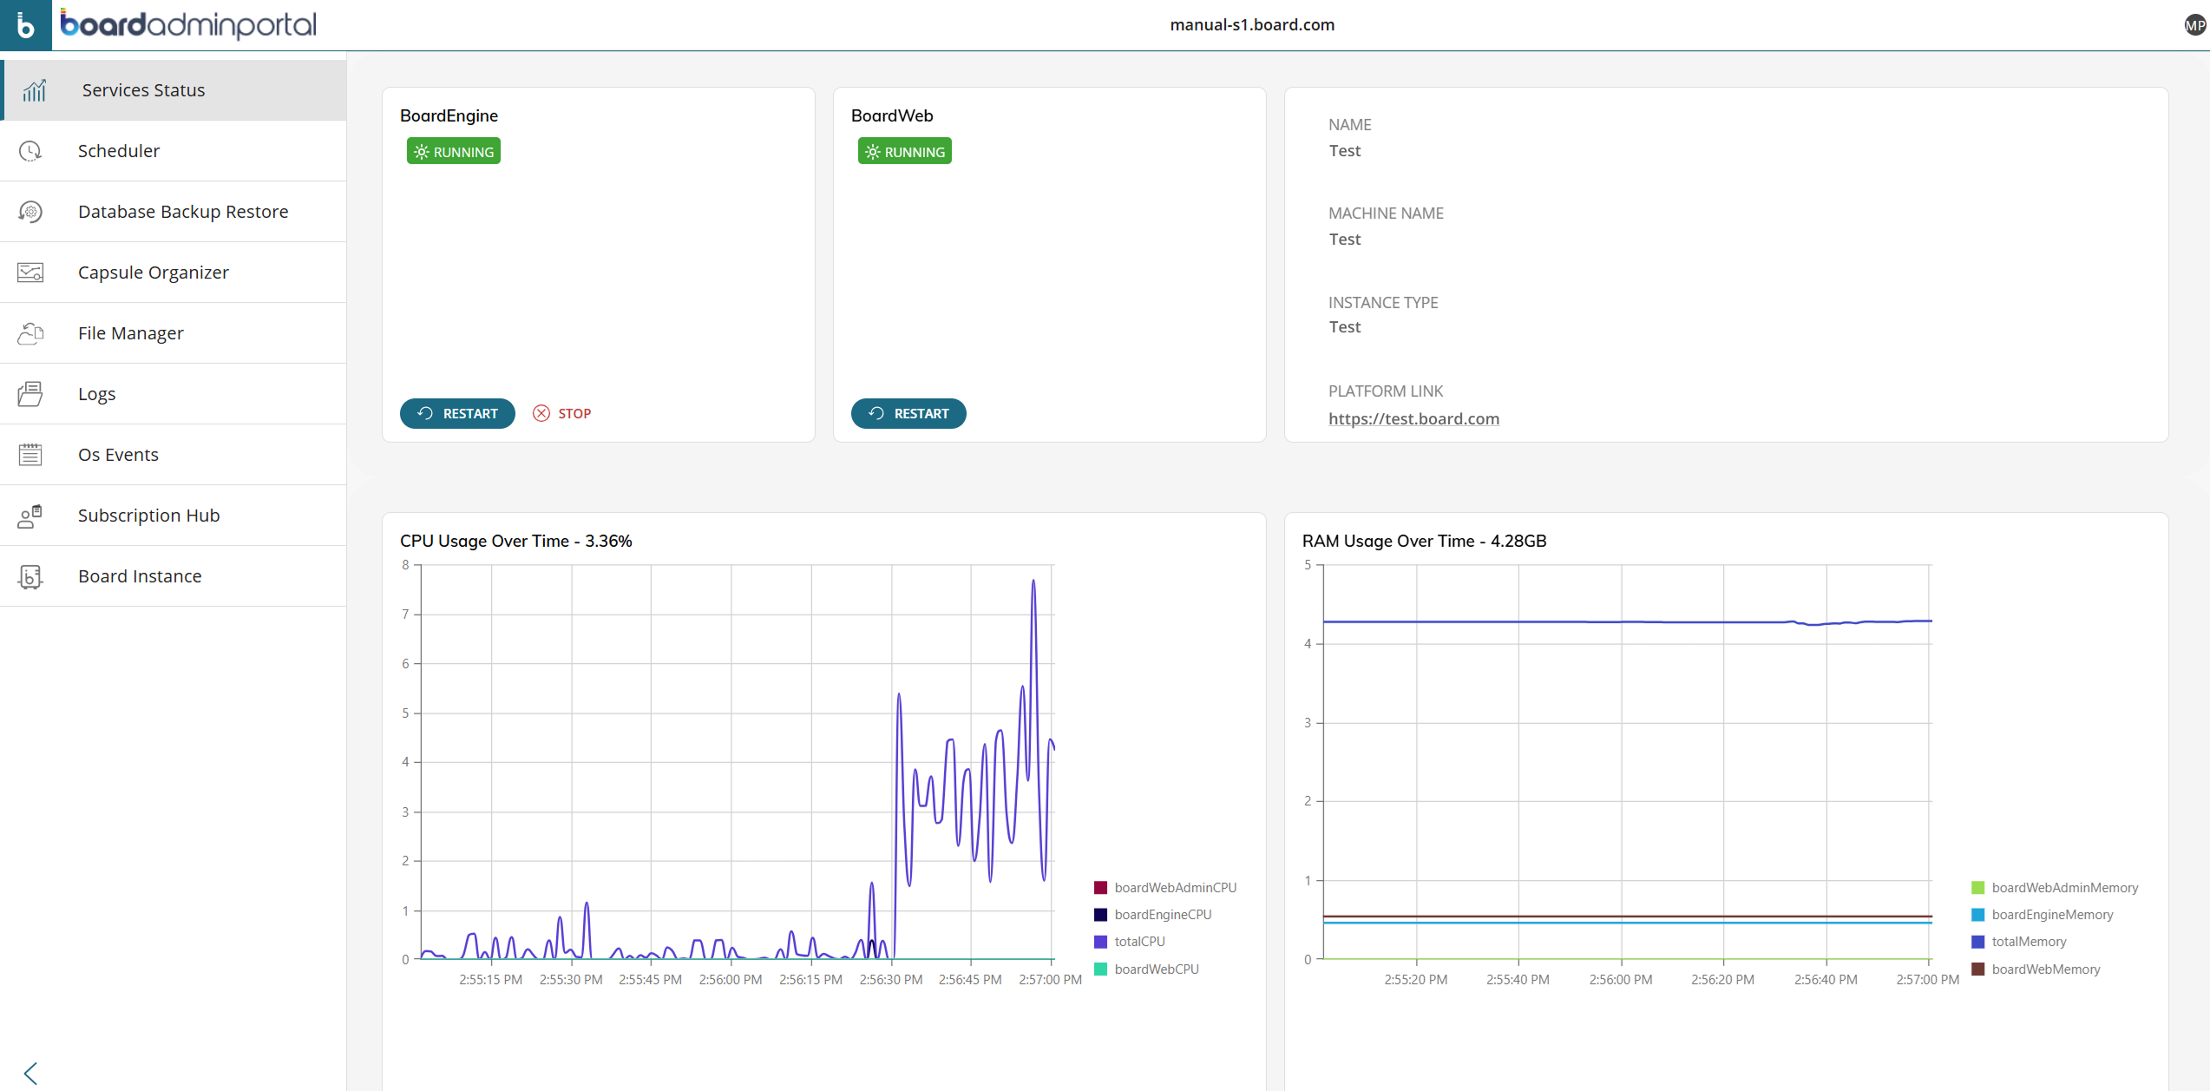Open the File Manager section
Viewport: 2210px width, 1091px height.
coord(174,333)
